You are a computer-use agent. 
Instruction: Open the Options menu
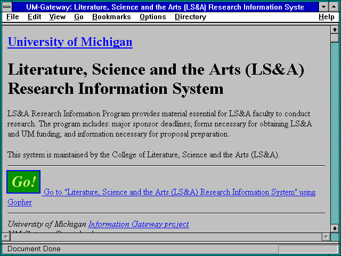tap(153, 17)
